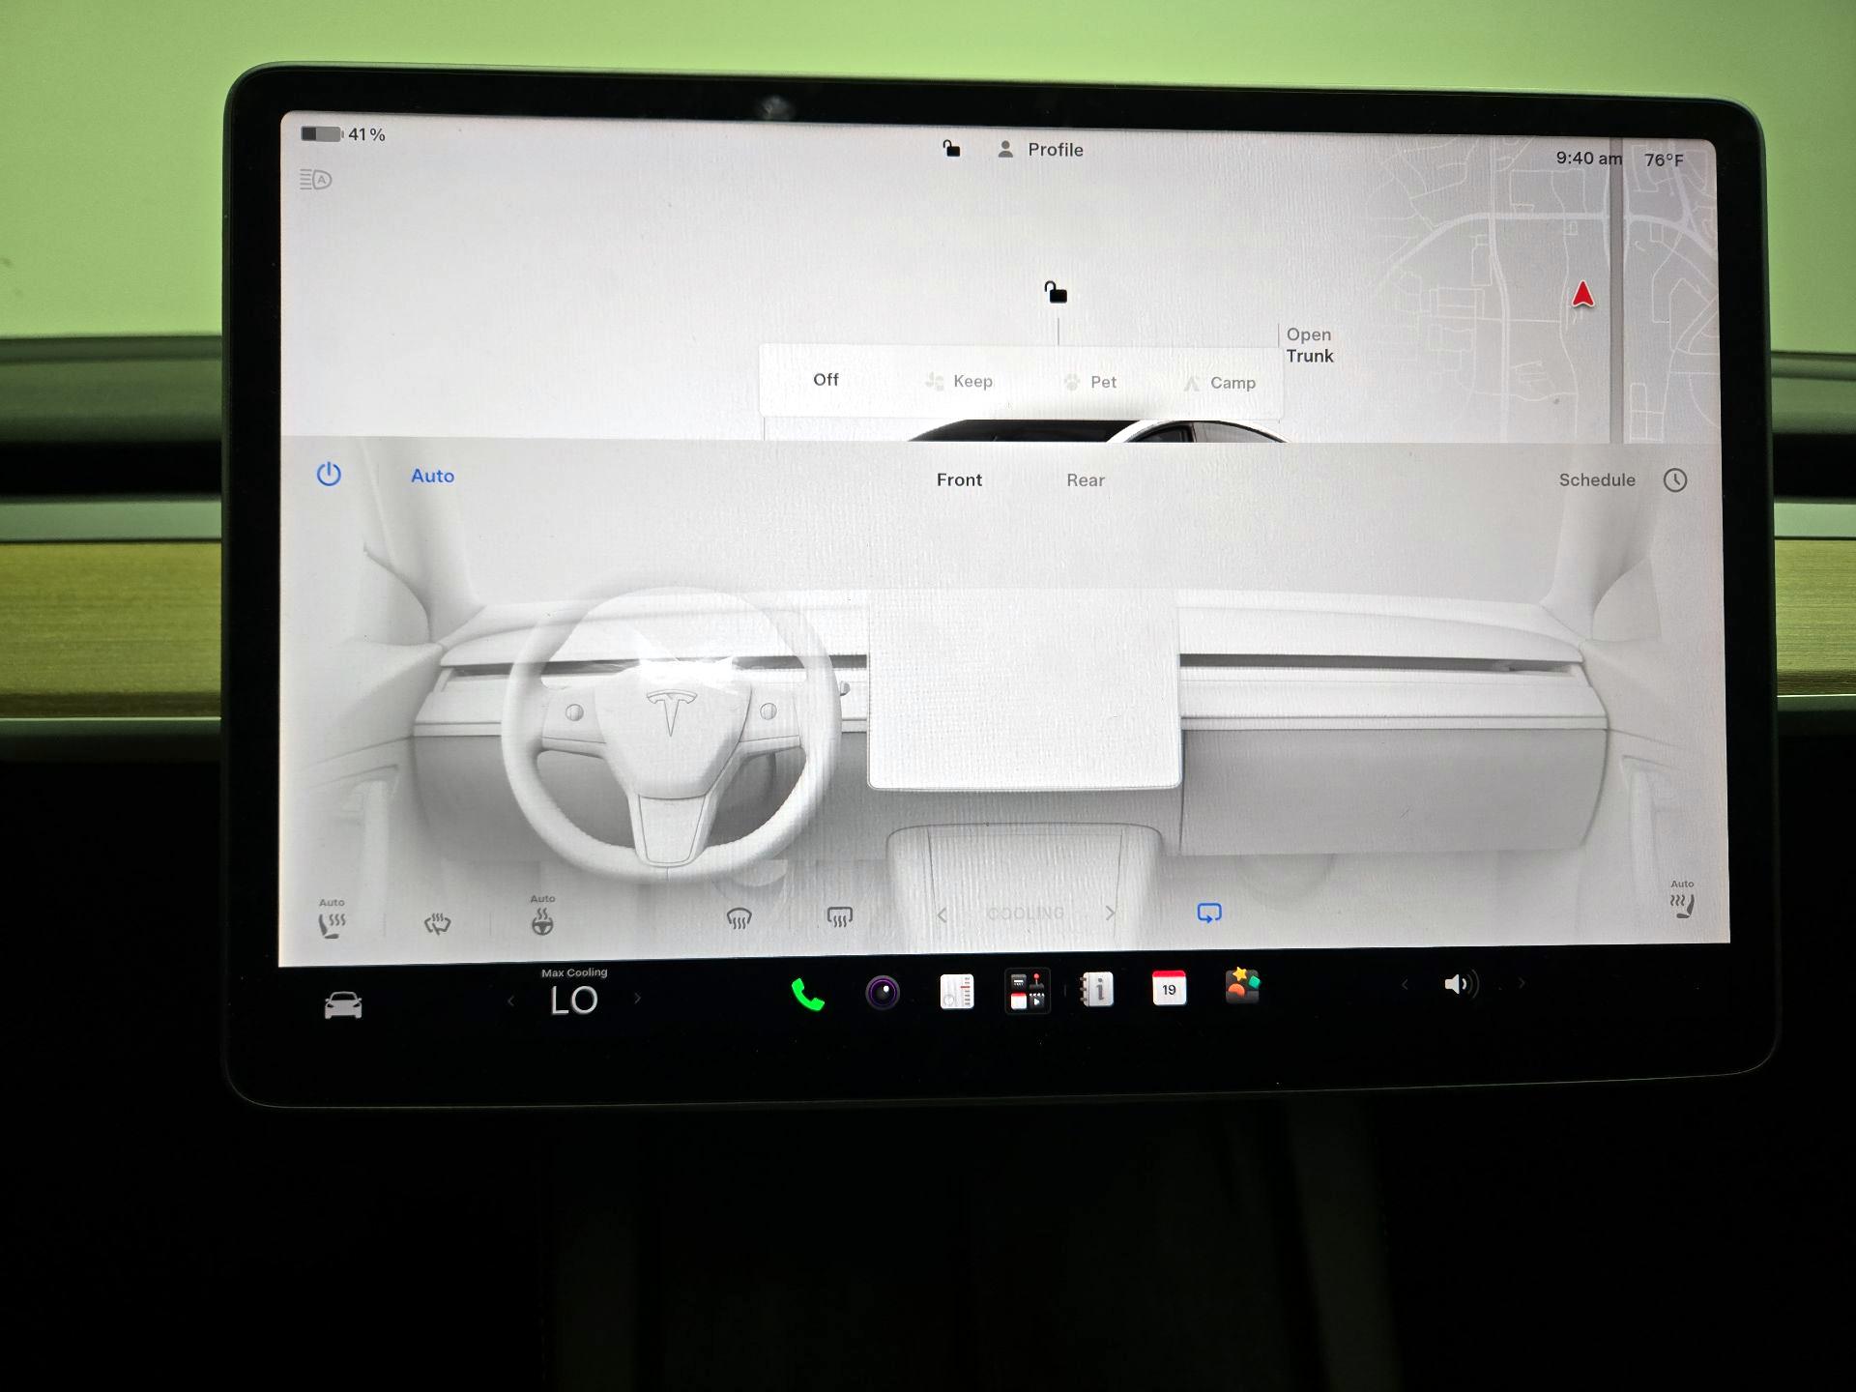Open the Phone app
The height and width of the screenshot is (1392, 1856).
(807, 995)
